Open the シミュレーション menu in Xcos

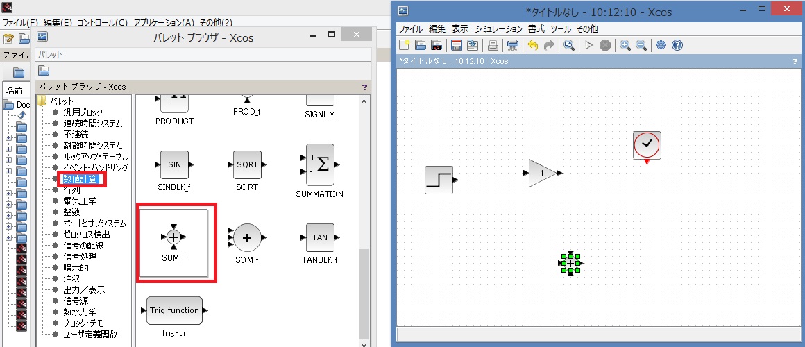click(x=498, y=28)
